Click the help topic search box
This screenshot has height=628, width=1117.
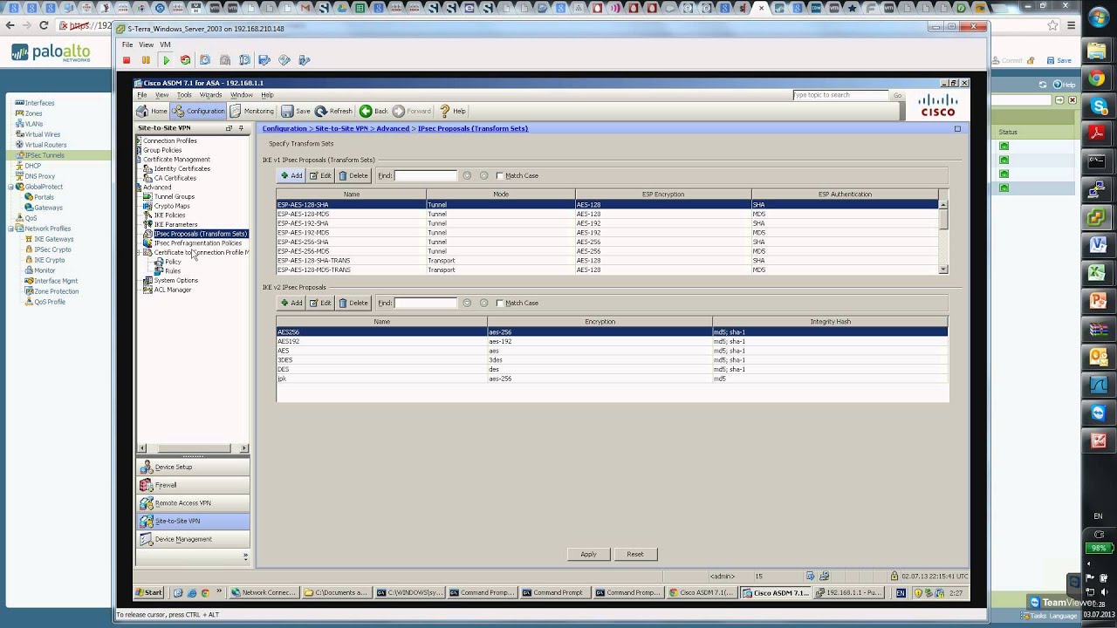[840, 95]
